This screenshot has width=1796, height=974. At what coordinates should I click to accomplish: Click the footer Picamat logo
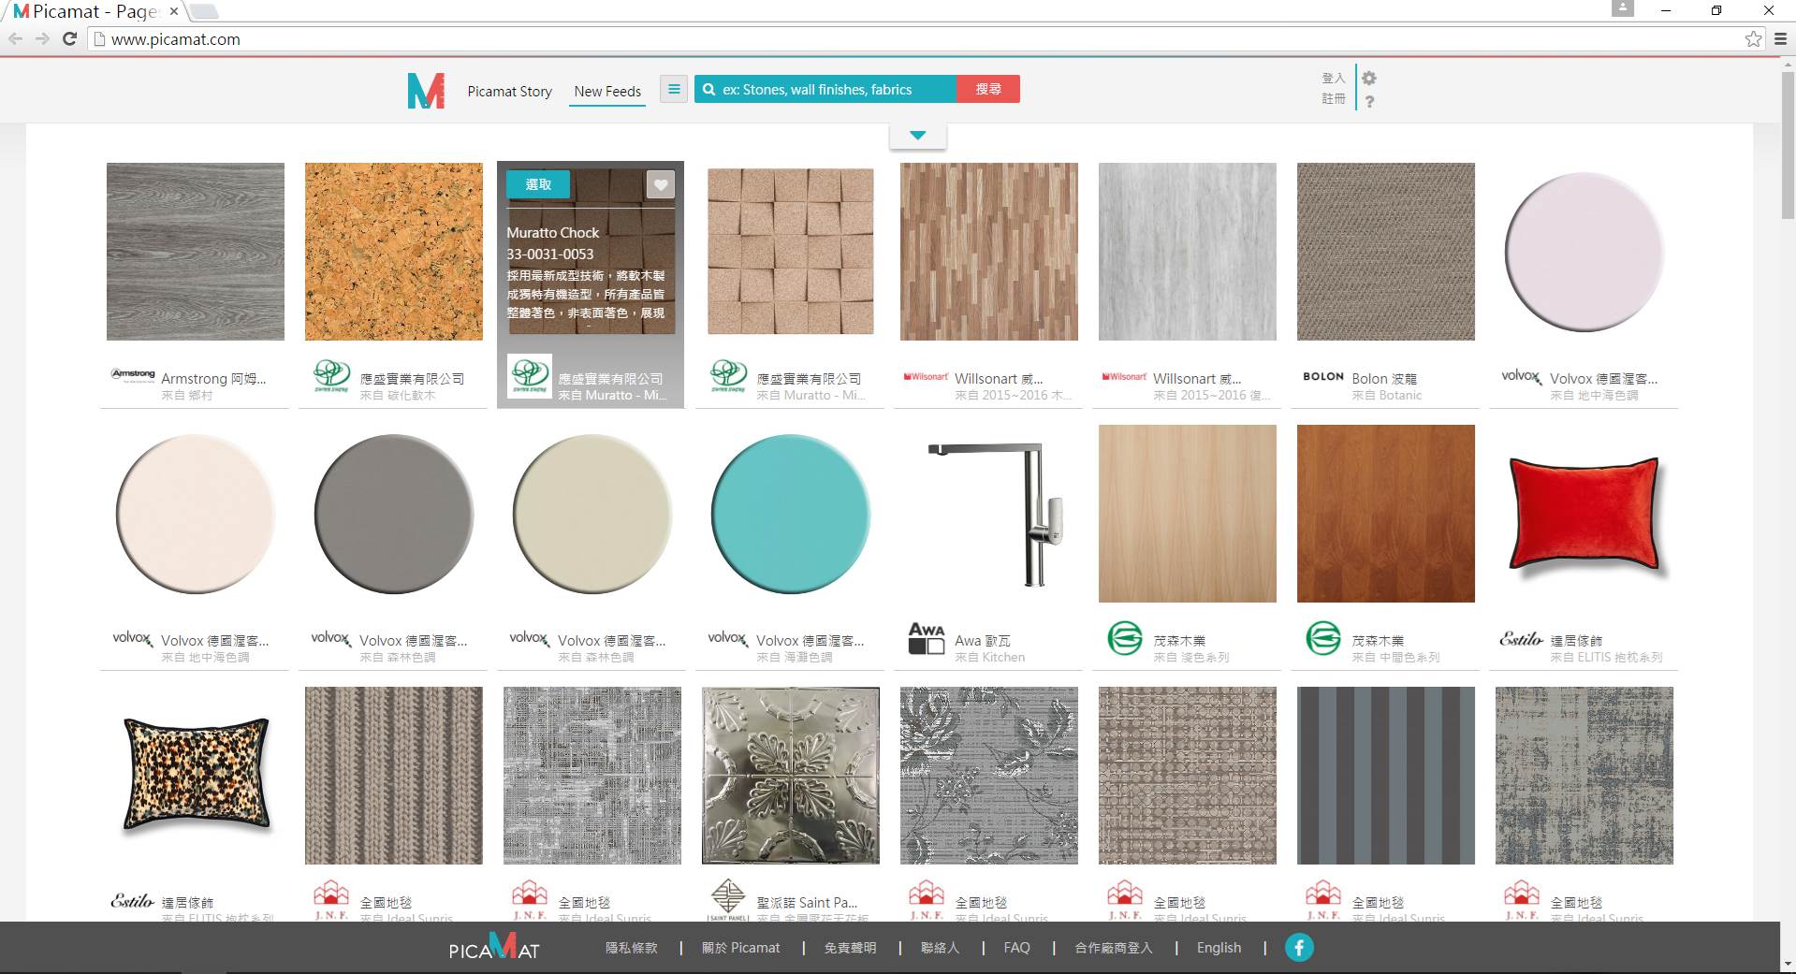[494, 947]
